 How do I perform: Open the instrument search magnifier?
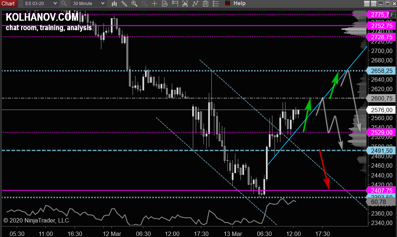64,4
